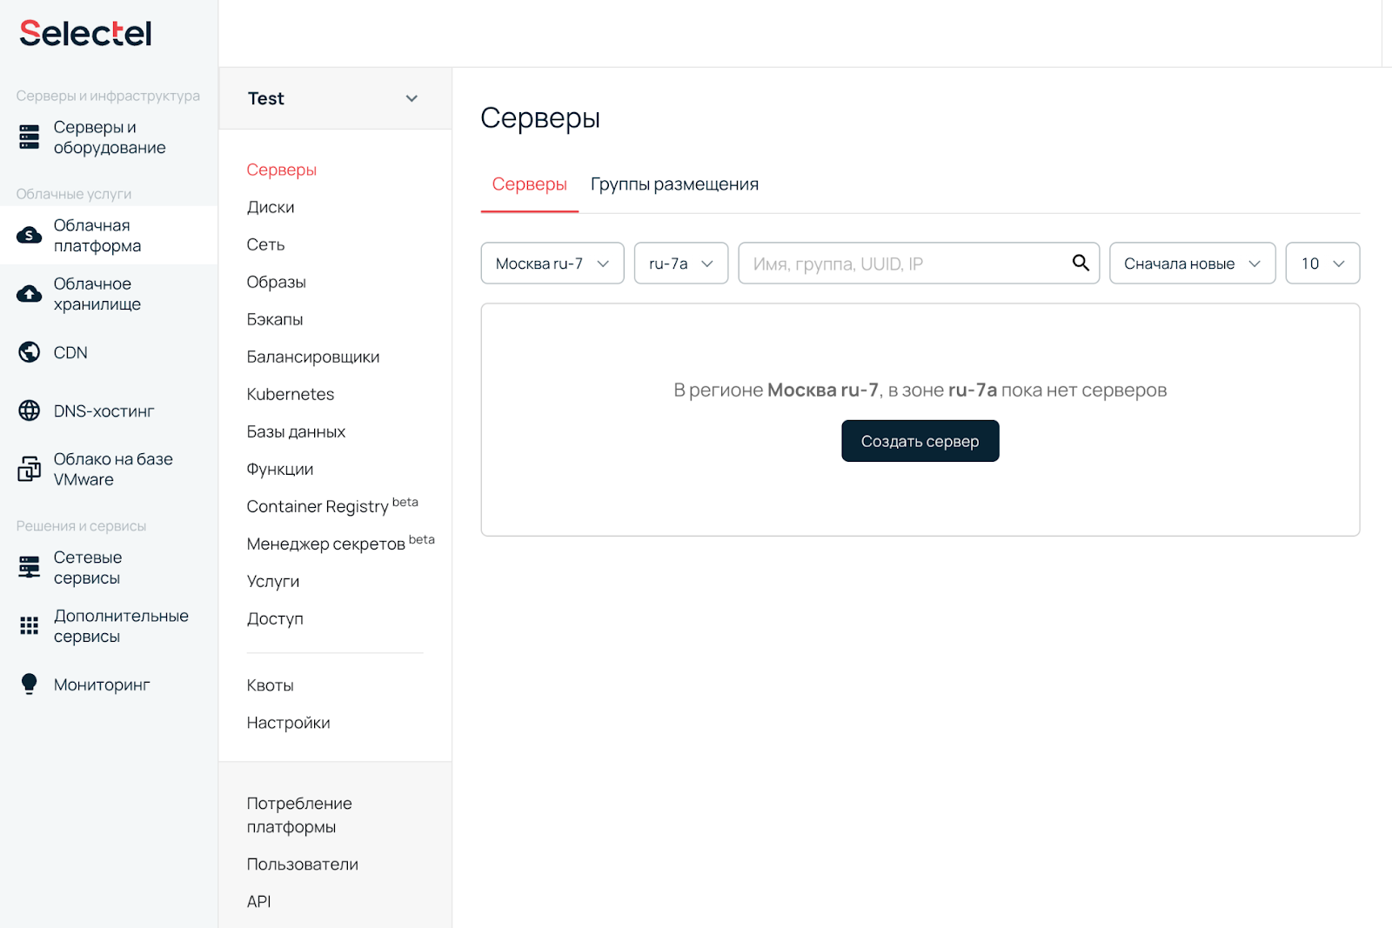Open the Услуги menu item
The height and width of the screenshot is (928, 1392).
point(273,581)
